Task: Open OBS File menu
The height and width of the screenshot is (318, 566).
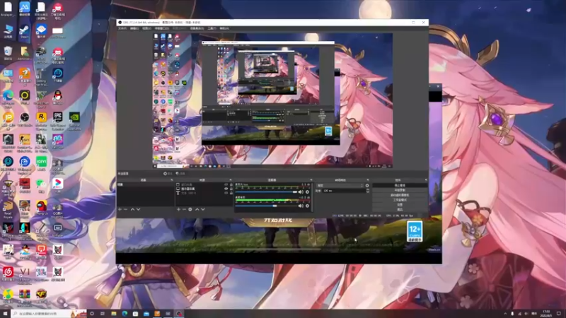Action: click(122, 28)
